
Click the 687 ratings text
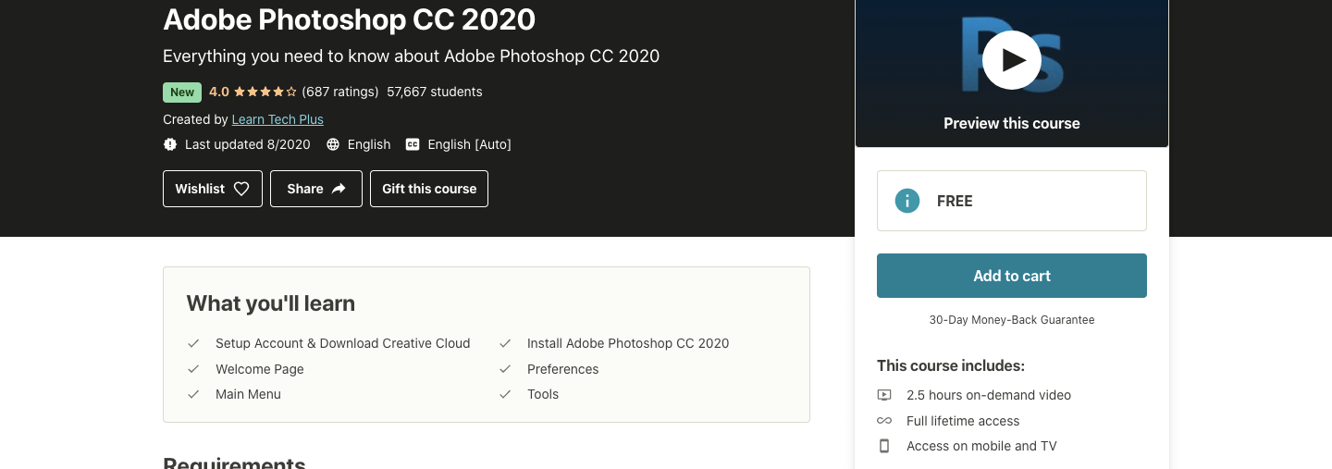click(x=340, y=92)
